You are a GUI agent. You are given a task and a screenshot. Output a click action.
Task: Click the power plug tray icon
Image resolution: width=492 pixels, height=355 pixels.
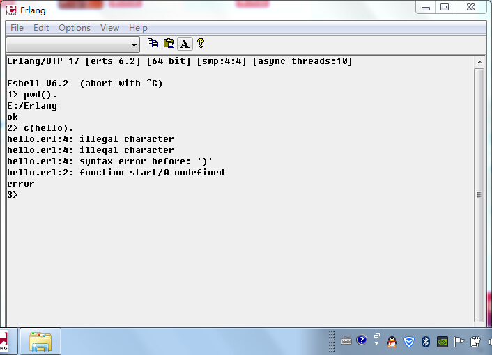point(475,342)
